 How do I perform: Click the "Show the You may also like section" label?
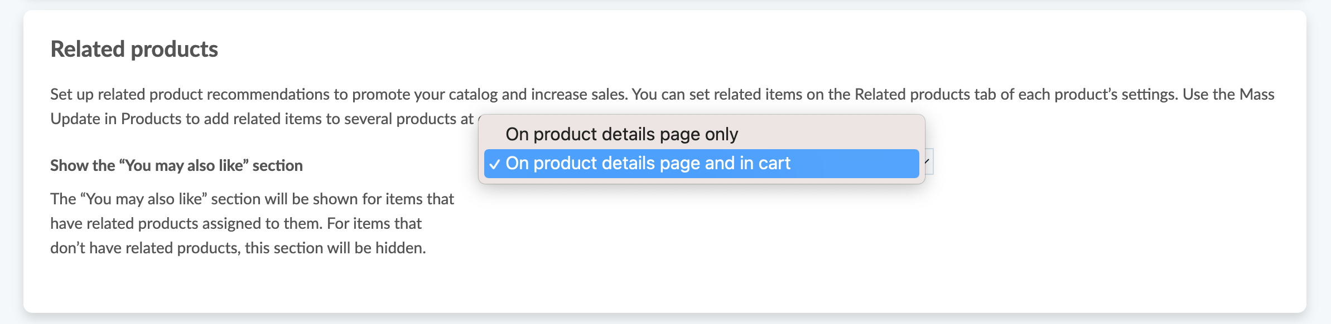pos(176,165)
